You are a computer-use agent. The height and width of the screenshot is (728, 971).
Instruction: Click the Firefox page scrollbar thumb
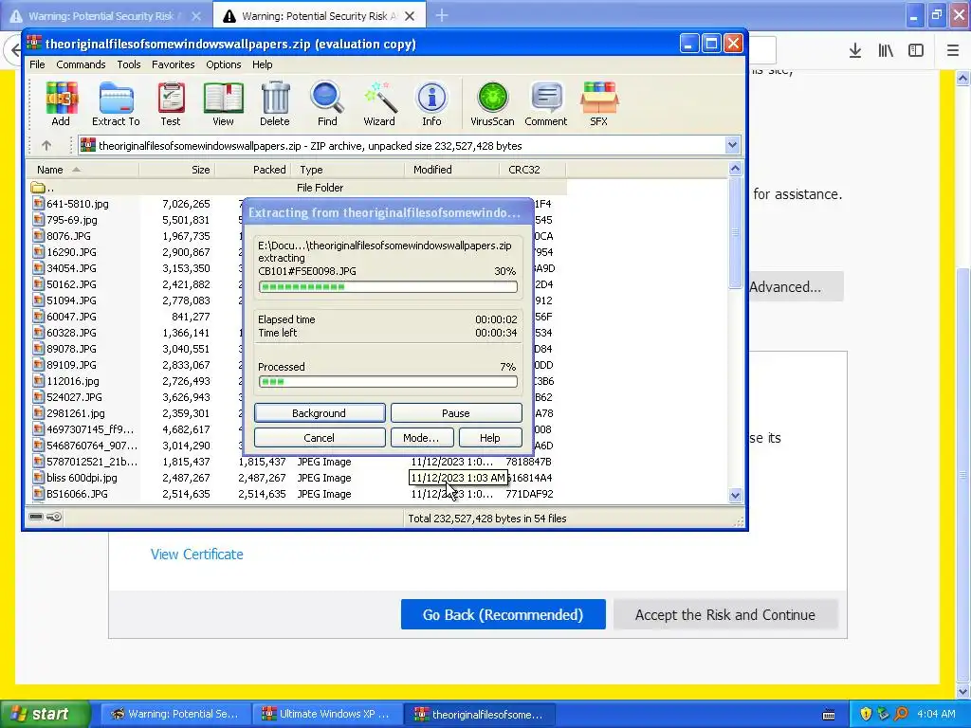click(x=962, y=474)
